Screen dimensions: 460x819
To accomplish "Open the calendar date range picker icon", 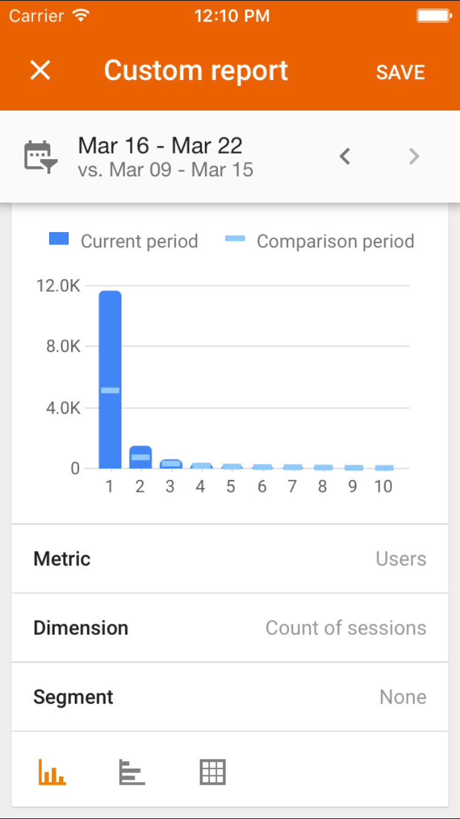I will (x=40, y=156).
